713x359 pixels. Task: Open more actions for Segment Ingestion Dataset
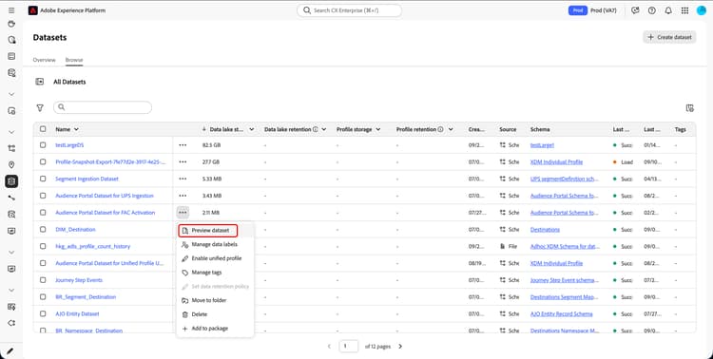pyautogui.click(x=183, y=179)
